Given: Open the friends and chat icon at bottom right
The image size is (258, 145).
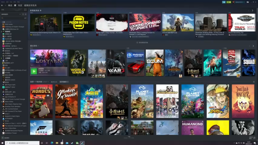Looking at the screenshot, I should [x=254, y=138].
